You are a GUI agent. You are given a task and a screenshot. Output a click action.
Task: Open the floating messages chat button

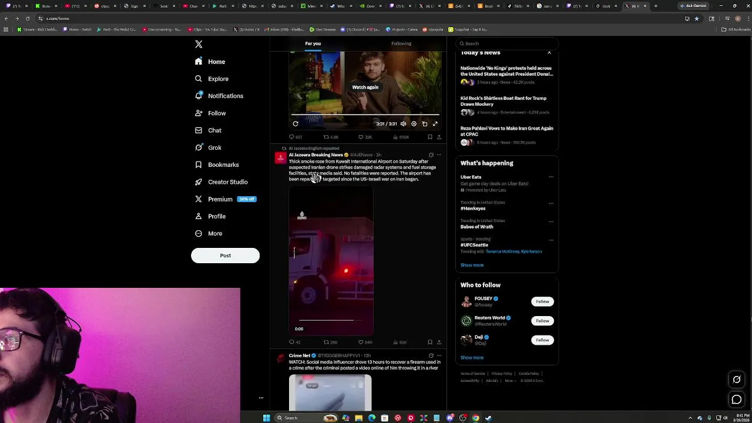pos(737,399)
